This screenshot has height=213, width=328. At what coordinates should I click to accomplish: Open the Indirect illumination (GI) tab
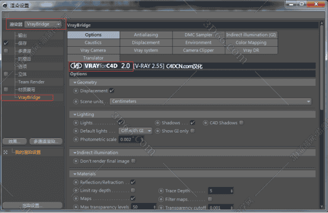(x=251, y=35)
